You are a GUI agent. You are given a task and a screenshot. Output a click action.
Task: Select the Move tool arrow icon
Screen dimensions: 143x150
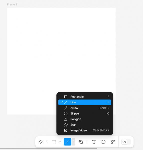(41, 142)
